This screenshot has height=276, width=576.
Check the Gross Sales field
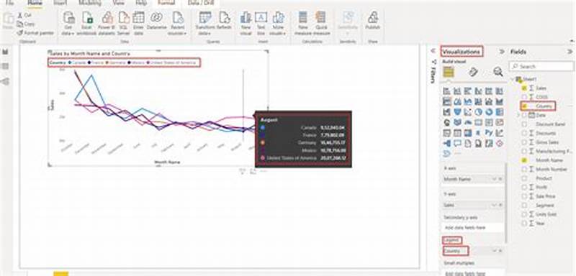click(524, 142)
